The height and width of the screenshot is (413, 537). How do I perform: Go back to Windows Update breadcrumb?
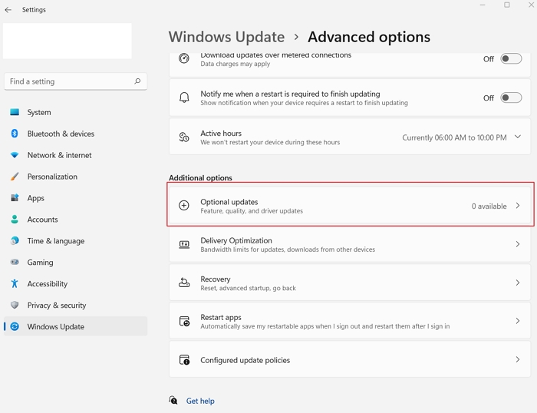tap(226, 37)
